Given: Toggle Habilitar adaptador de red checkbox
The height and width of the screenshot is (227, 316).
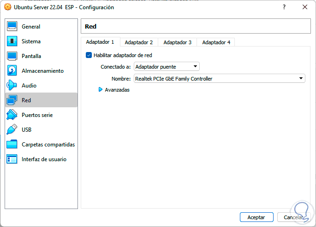Looking at the screenshot, I should (x=89, y=55).
